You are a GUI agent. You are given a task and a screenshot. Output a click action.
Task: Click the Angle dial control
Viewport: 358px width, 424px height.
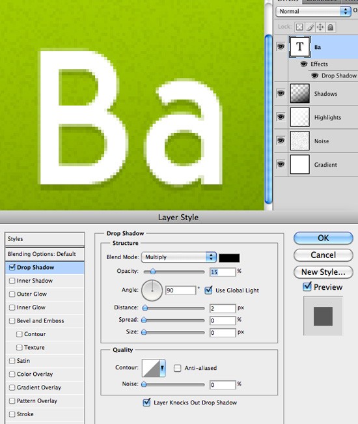152,290
